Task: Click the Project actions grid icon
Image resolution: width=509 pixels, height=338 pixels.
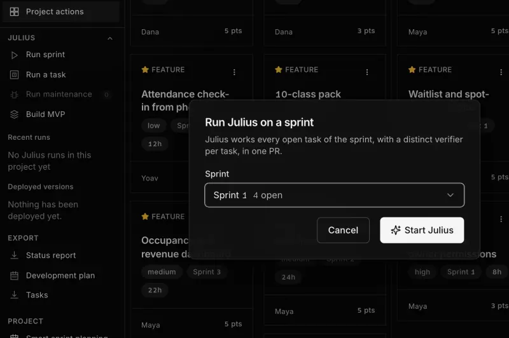Action: pyautogui.click(x=14, y=11)
